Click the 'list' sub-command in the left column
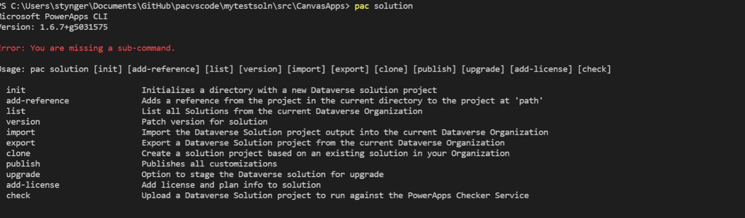 click(16, 111)
